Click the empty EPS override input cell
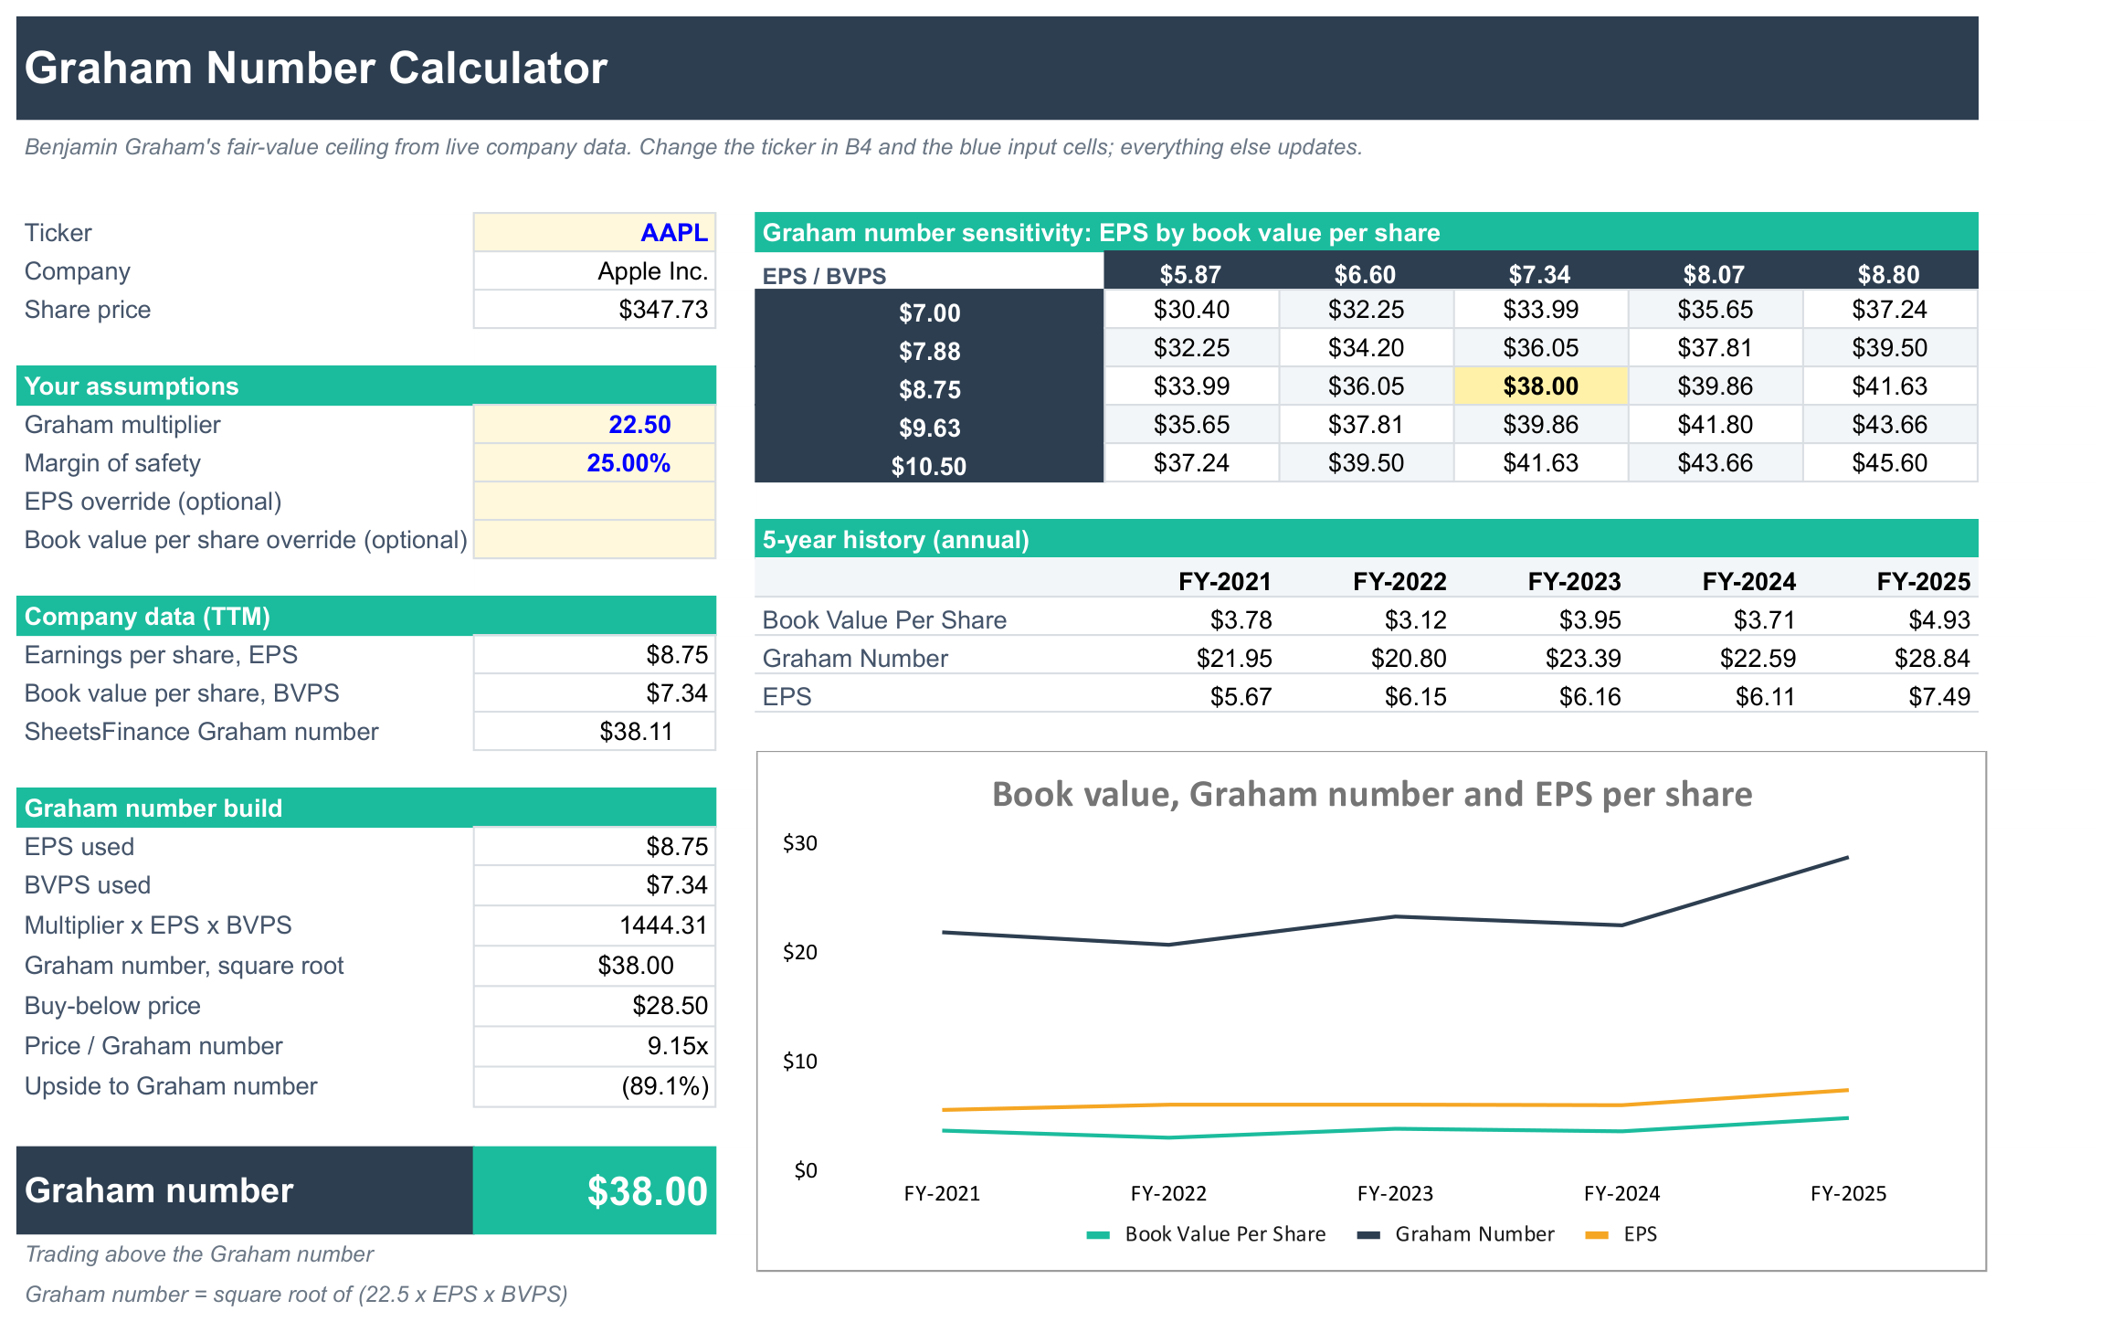 point(594,502)
